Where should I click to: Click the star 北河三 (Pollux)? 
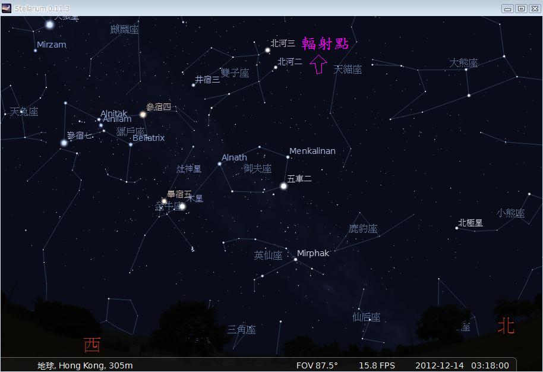[x=267, y=50]
